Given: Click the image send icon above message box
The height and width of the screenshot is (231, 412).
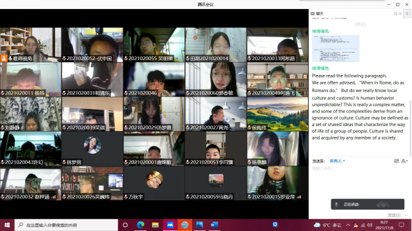Looking at the screenshot, I should click(x=397, y=161).
